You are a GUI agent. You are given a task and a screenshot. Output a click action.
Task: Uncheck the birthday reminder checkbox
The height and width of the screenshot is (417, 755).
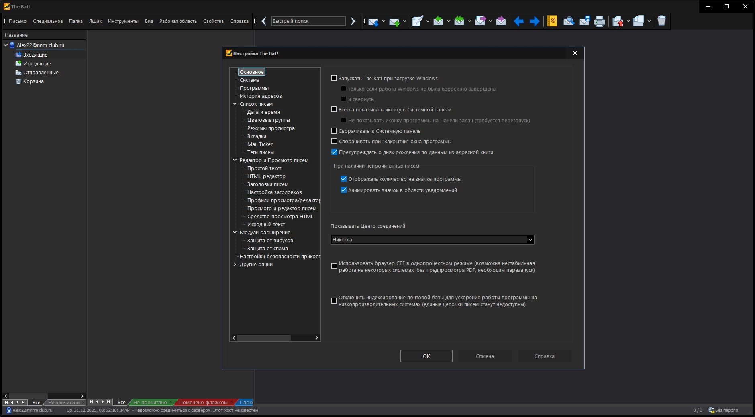pyautogui.click(x=334, y=152)
